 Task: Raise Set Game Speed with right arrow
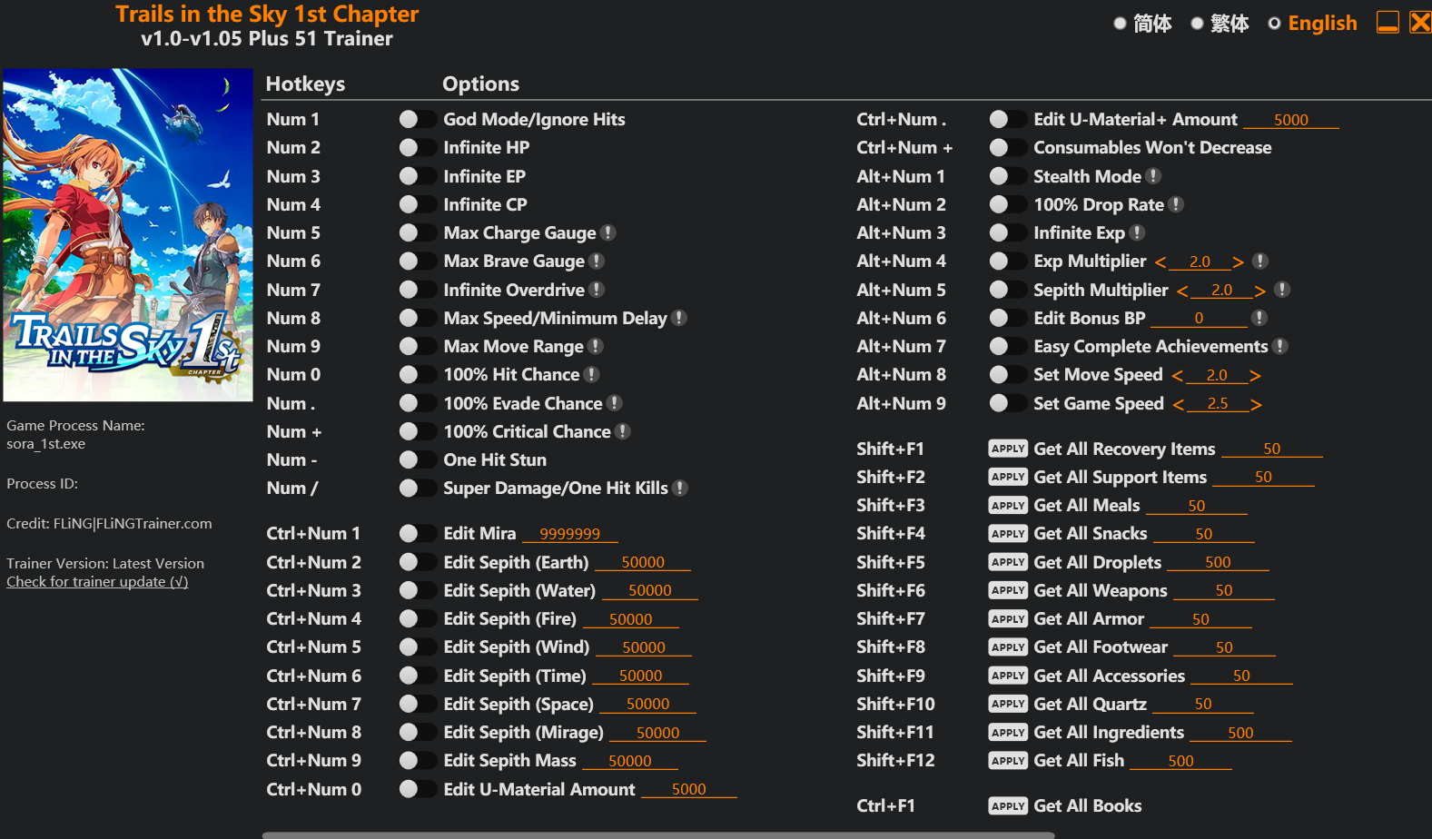click(x=1257, y=404)
